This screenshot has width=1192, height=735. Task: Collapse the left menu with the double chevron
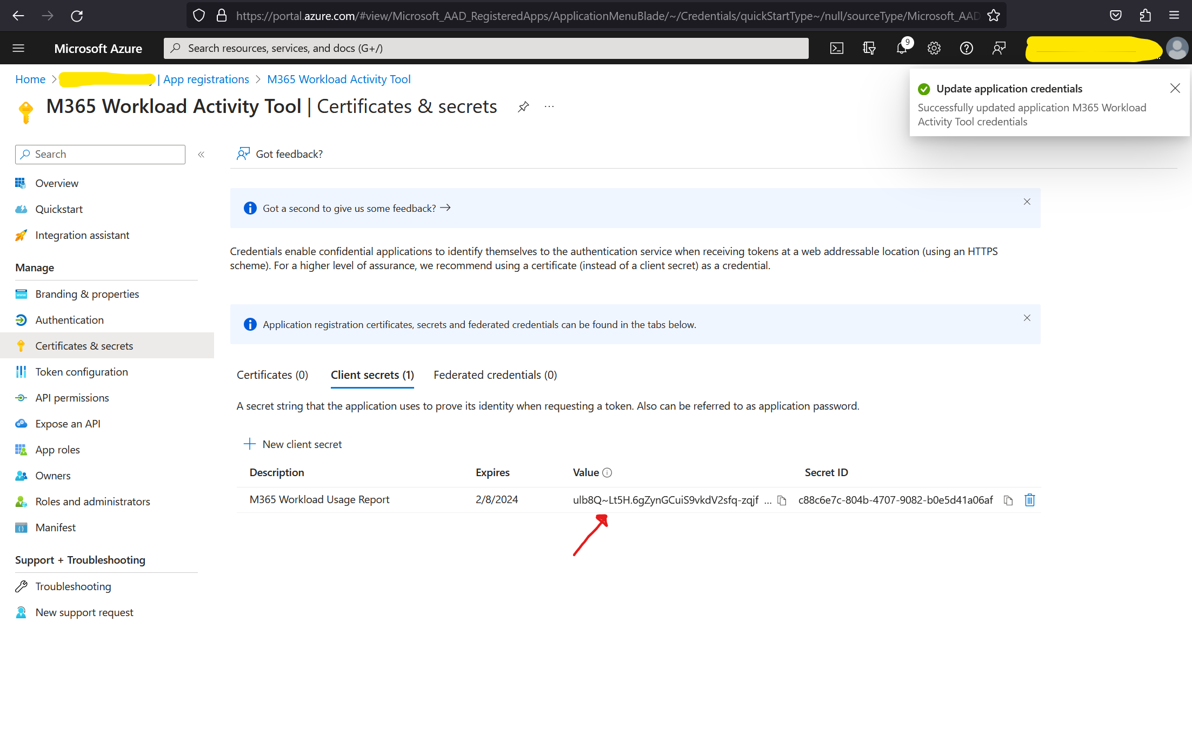(x=201, y=155)
